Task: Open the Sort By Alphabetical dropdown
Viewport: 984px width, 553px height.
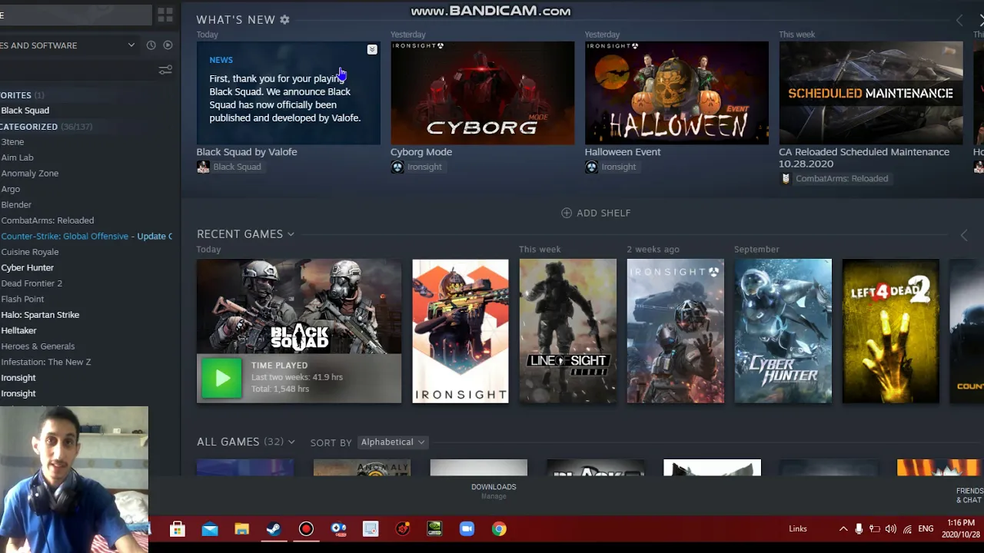Action: coord(393,442)
